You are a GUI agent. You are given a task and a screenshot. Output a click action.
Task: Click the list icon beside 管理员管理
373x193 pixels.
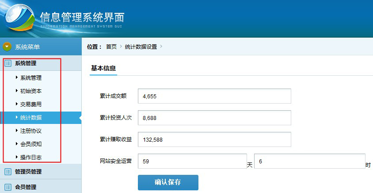pyautogui.click(x=8, y=171)
